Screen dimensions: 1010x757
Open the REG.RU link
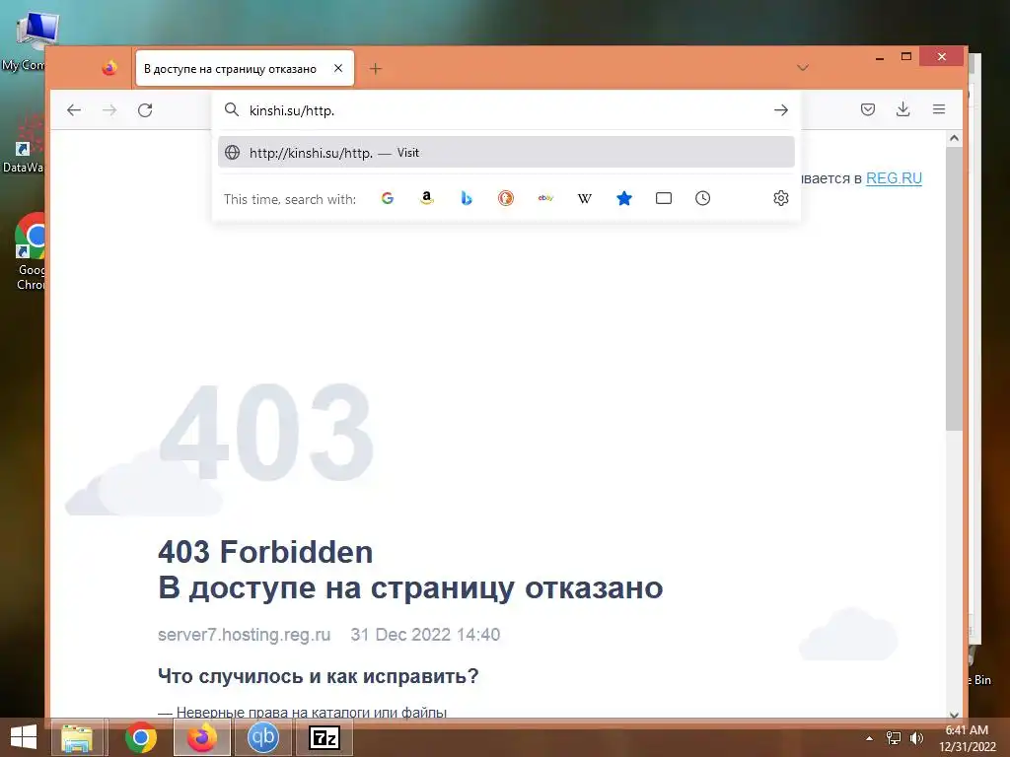pyautogui.click(x=894, y=178)
